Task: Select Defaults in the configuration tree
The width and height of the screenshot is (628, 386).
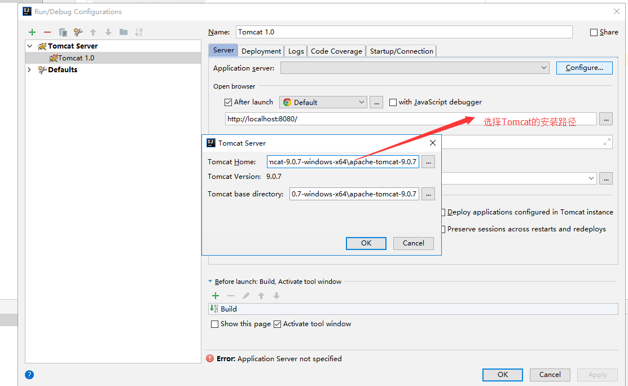Action: coord(63,69)
